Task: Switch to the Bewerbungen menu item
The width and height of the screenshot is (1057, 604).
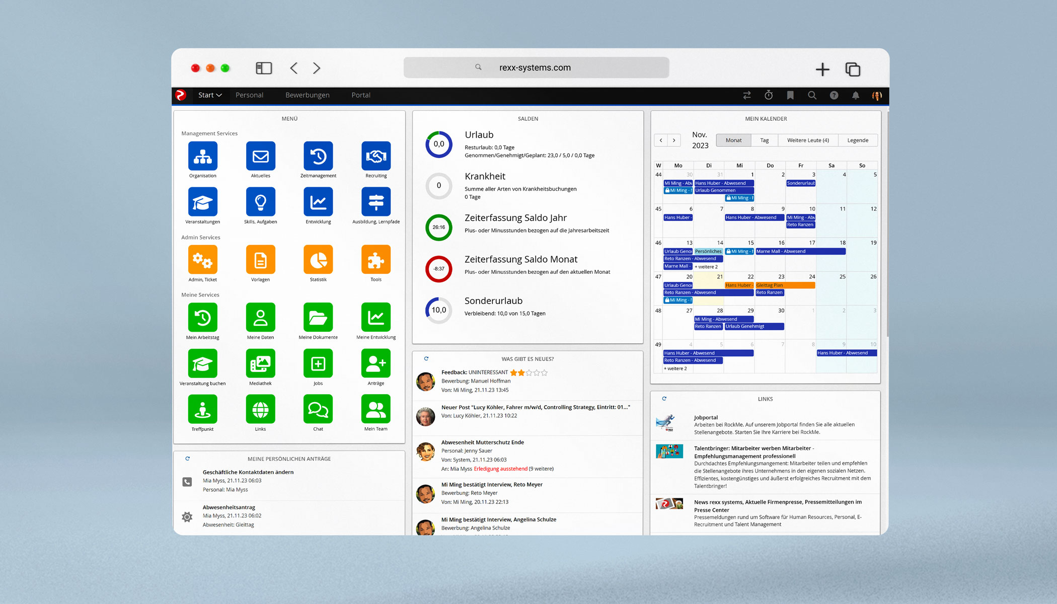Action: click(x=307, y=95)
